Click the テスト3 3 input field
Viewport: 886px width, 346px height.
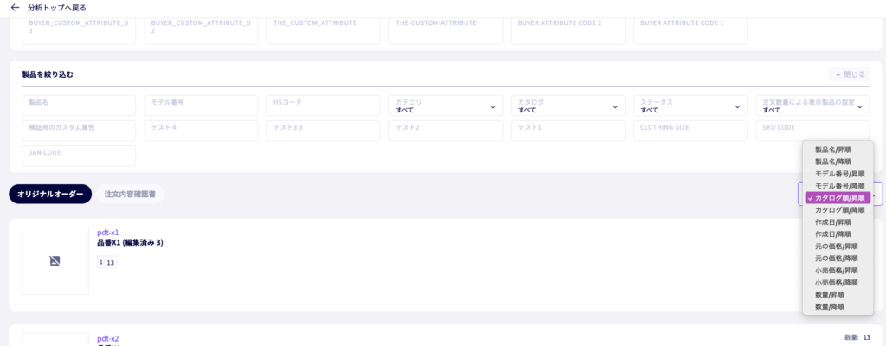(324, 131)
